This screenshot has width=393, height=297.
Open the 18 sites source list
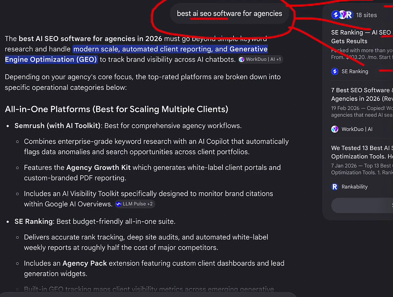coord(366,15)
